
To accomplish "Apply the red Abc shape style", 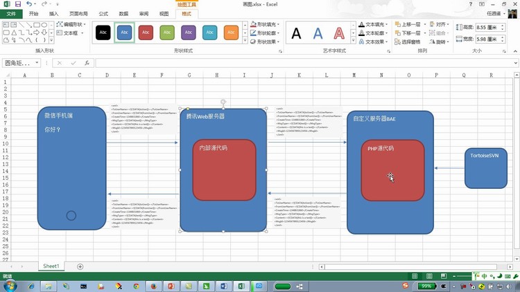I will coord(146,33).
